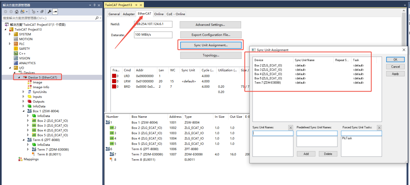Click the ZLG icon of Box 1 (ZSW-8004) in tree
The width and height of the screenshot is (410, 185).
pos(30,111)
